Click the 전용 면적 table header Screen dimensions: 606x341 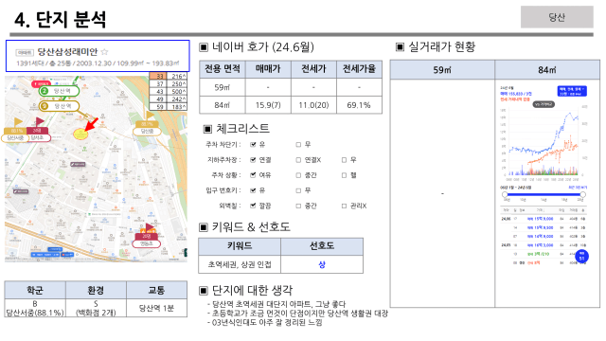click(x=223, y=69)
